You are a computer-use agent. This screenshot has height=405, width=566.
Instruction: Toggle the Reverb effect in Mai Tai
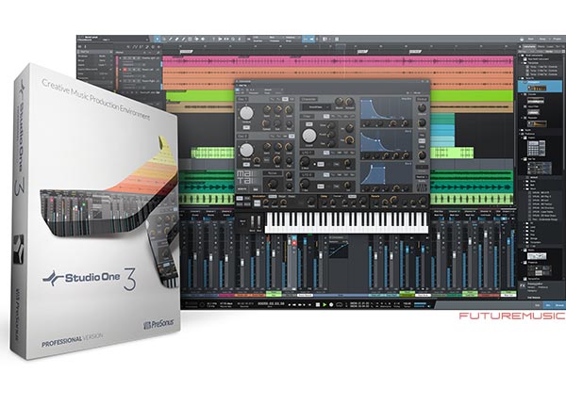coord(375,196)
